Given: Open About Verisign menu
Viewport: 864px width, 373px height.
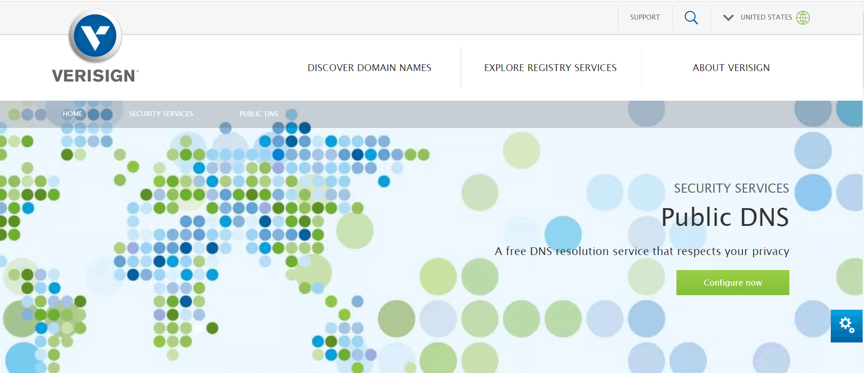Looking at the screenshot, I should point(731,68).
